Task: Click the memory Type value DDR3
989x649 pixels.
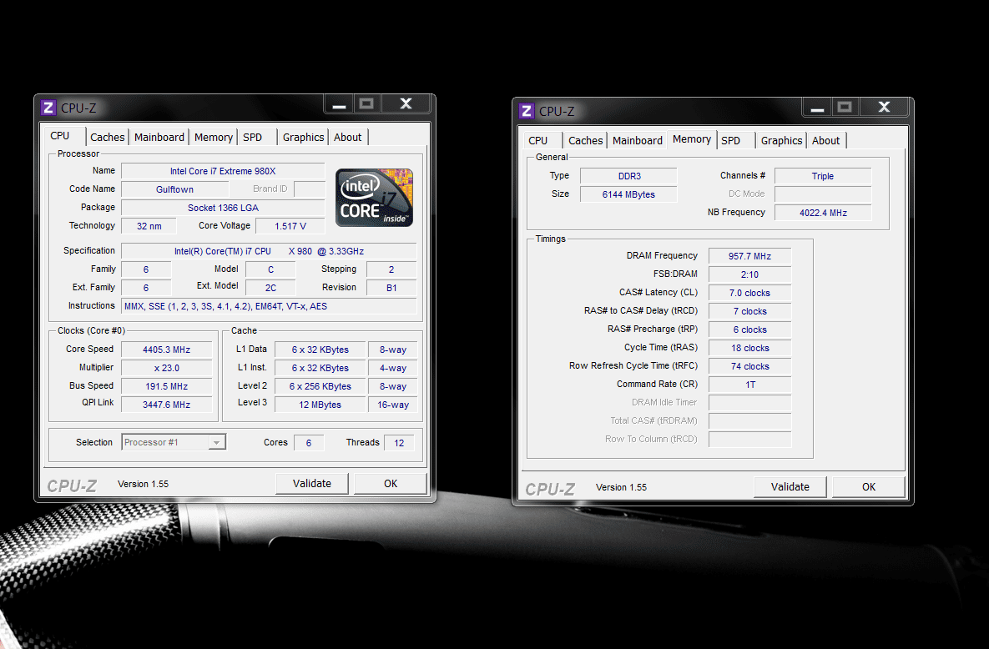Action: click(628, 176)
